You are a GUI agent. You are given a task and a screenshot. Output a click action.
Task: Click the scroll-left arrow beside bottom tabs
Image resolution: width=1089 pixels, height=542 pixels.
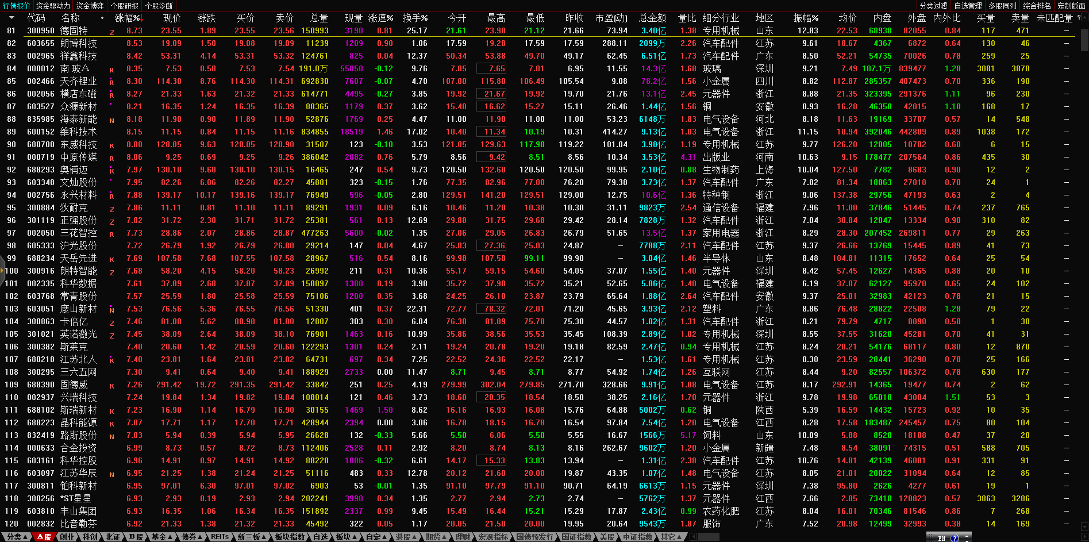694,537
